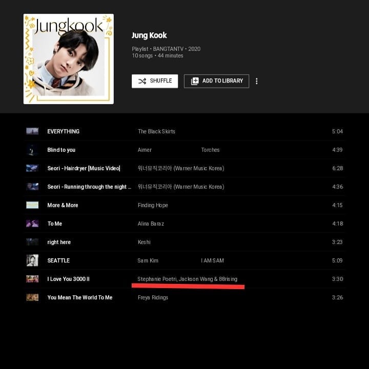Click the 3:30 duration of I Love You 3000 II
This screenshot has width=369, height=369.
[337, 279]
